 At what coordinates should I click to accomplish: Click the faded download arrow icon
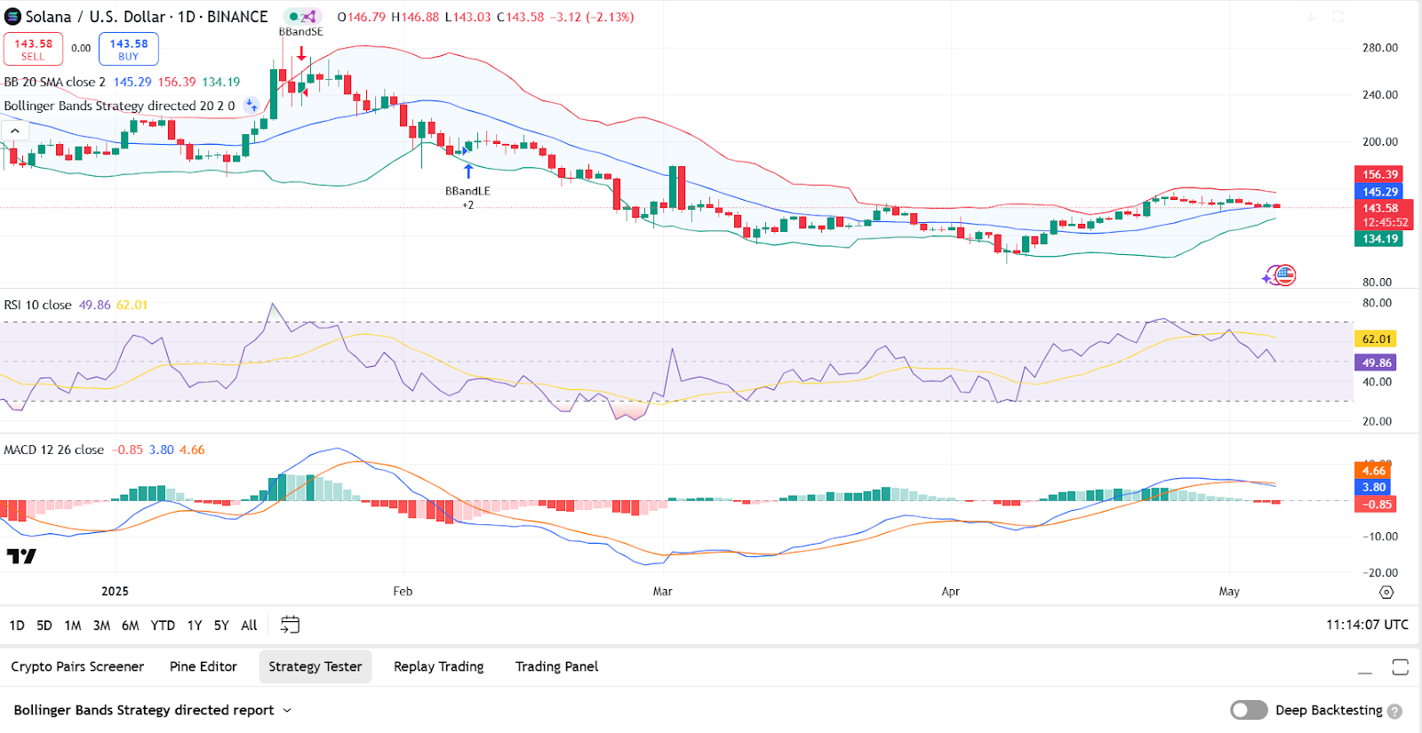pyautogui.click(x=1311, y=17)
